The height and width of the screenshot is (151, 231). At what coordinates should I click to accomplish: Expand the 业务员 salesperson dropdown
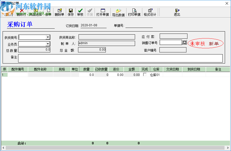48,44
